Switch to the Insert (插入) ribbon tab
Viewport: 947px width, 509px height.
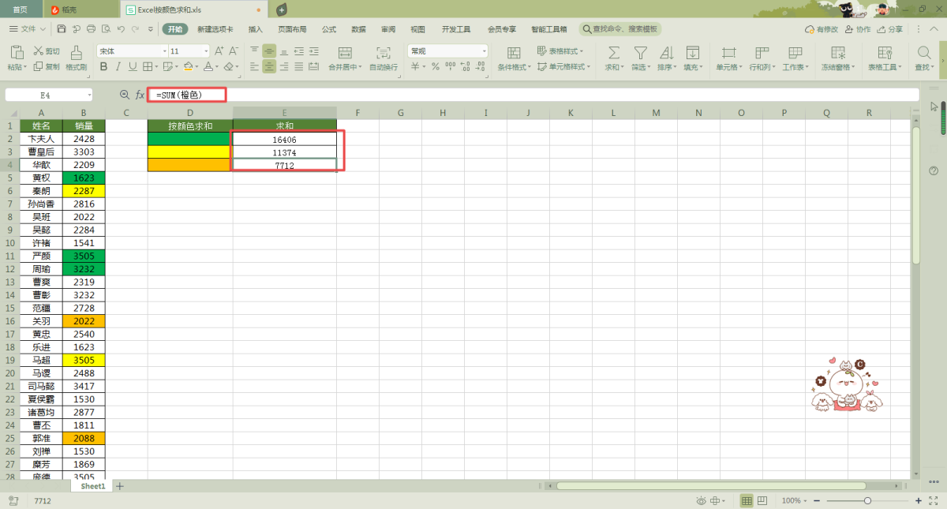click(256, 29)
